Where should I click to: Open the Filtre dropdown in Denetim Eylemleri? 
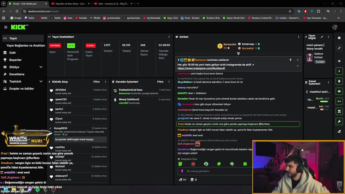pyautogui.click(x=160, y=82)
